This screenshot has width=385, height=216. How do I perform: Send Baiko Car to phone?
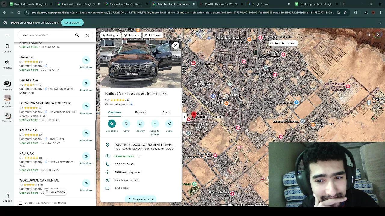[155, 127]
